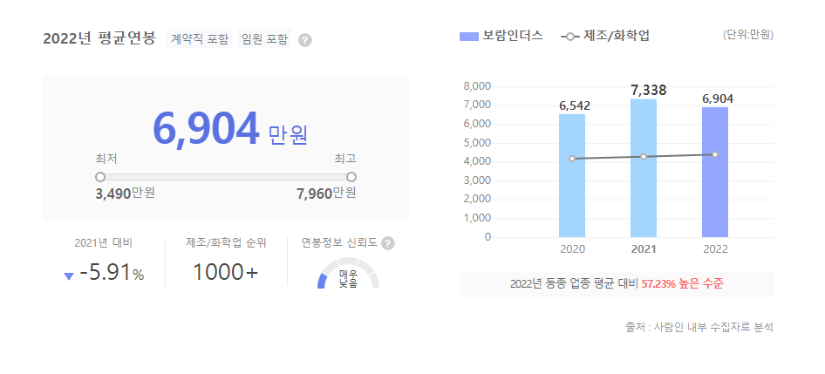
Task: Click the 2020 industry line data point
Action: [572, 159]
